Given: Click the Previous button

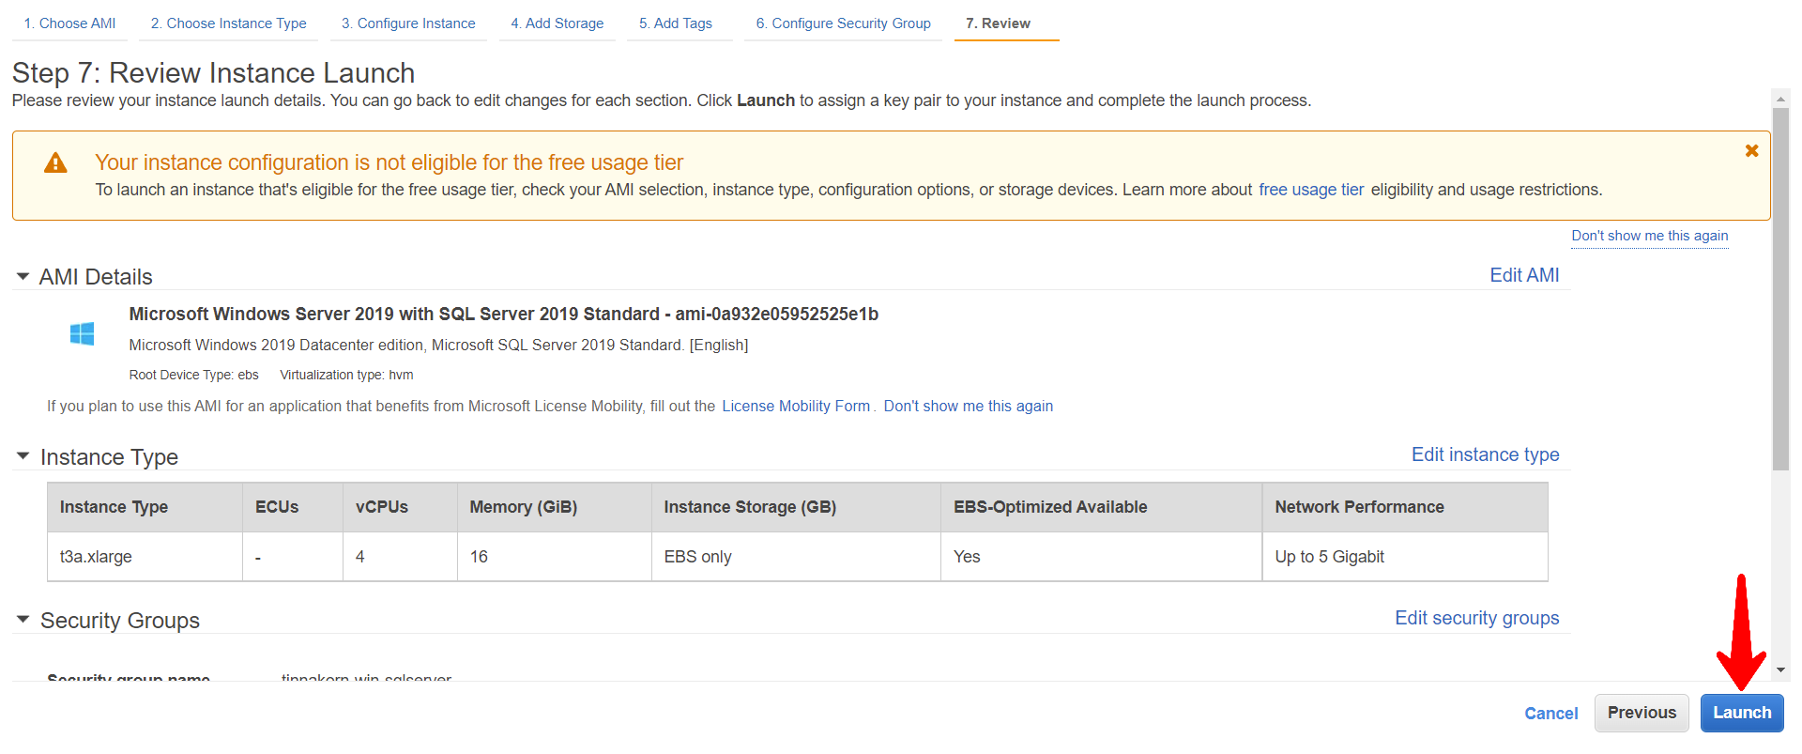Looking at the screenshot, I should pos(1641,713).
